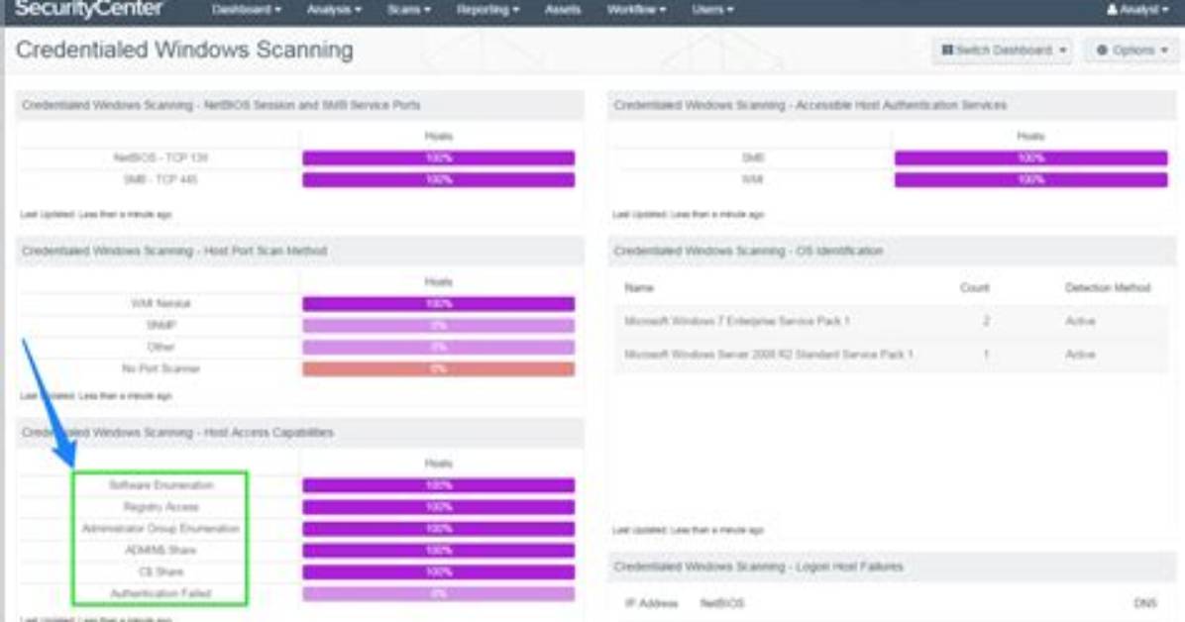The width and height of the screenshot is (1185, 622).
Task: Sort OS table by Count column
Action: 975,288
